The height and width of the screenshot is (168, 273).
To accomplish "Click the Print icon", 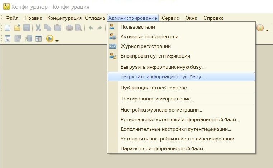I will click(x=69, y=28).
